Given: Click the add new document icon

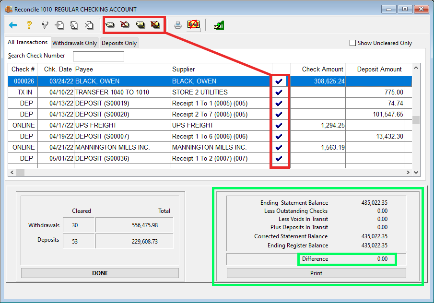Looking at the screenshot, I should [59, 25].
